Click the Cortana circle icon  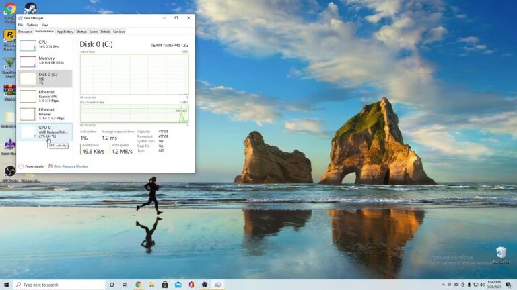[x=112, y=285]
